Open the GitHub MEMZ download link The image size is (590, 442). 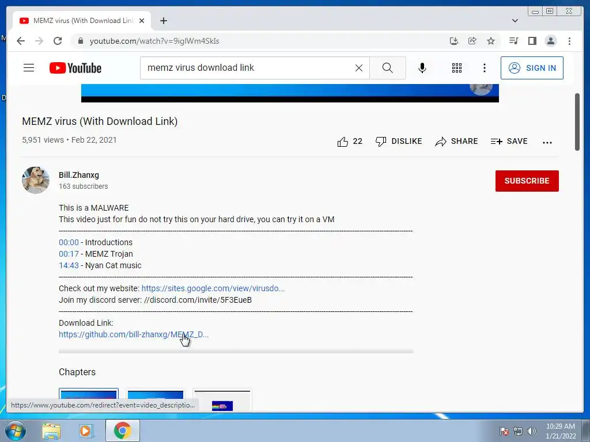[134, 334]
